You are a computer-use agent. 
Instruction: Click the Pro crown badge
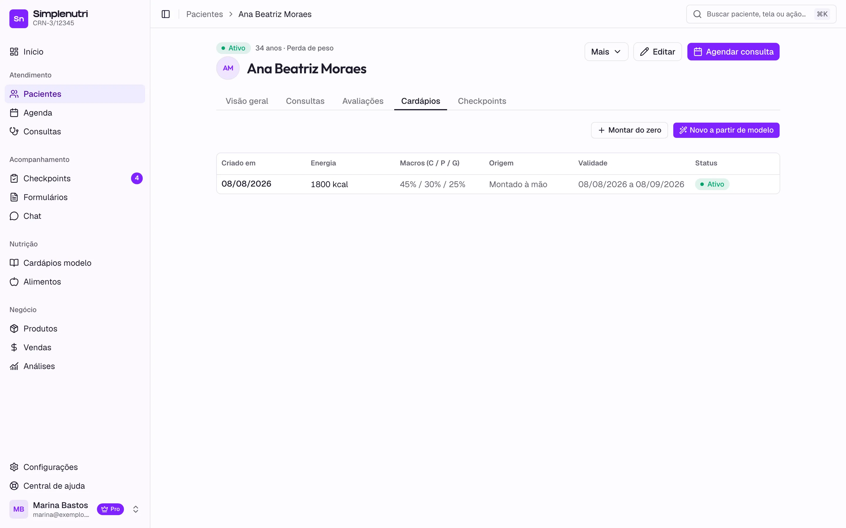coord(110,509)
